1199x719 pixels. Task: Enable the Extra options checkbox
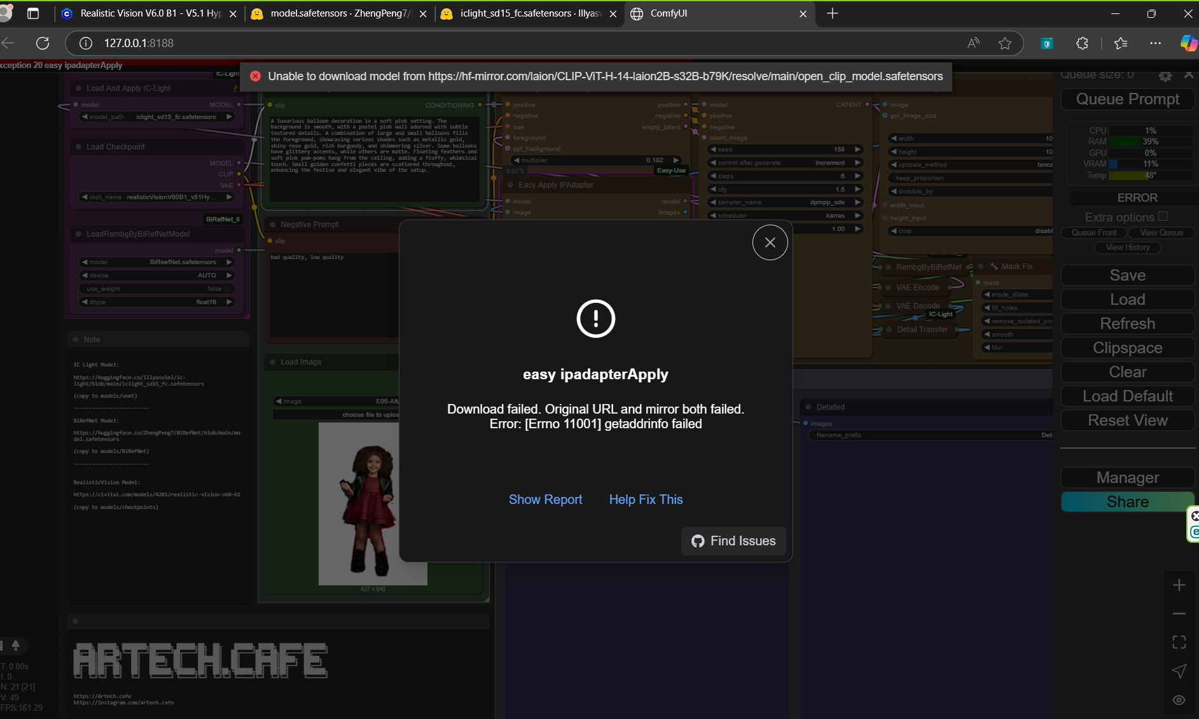pos(1163,216)
